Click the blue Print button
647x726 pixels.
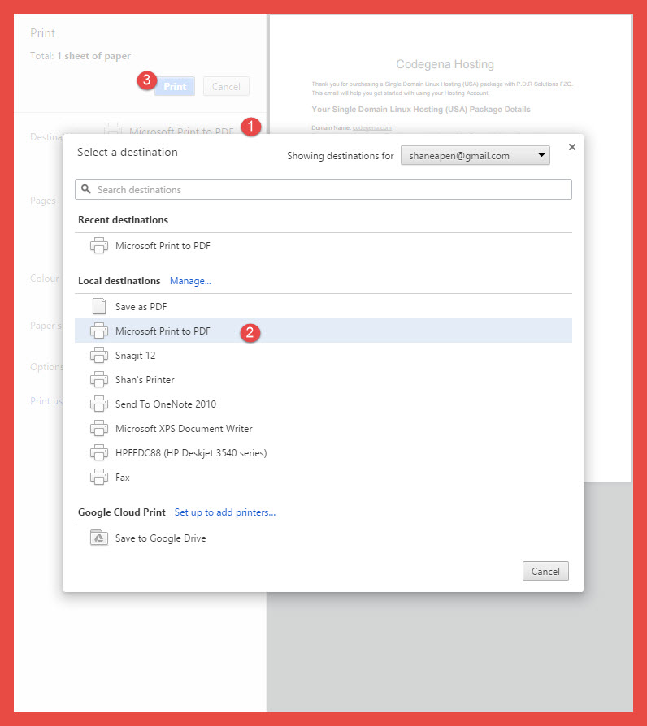[175, 87]
